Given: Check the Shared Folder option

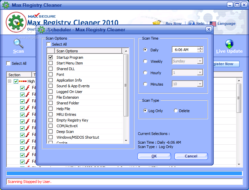Looking at the screenshot, I should pos(51,103).
